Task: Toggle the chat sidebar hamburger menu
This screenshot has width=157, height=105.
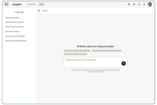Action: [x=39, y=11]
